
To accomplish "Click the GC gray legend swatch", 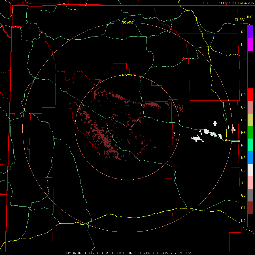I will 250,195.
